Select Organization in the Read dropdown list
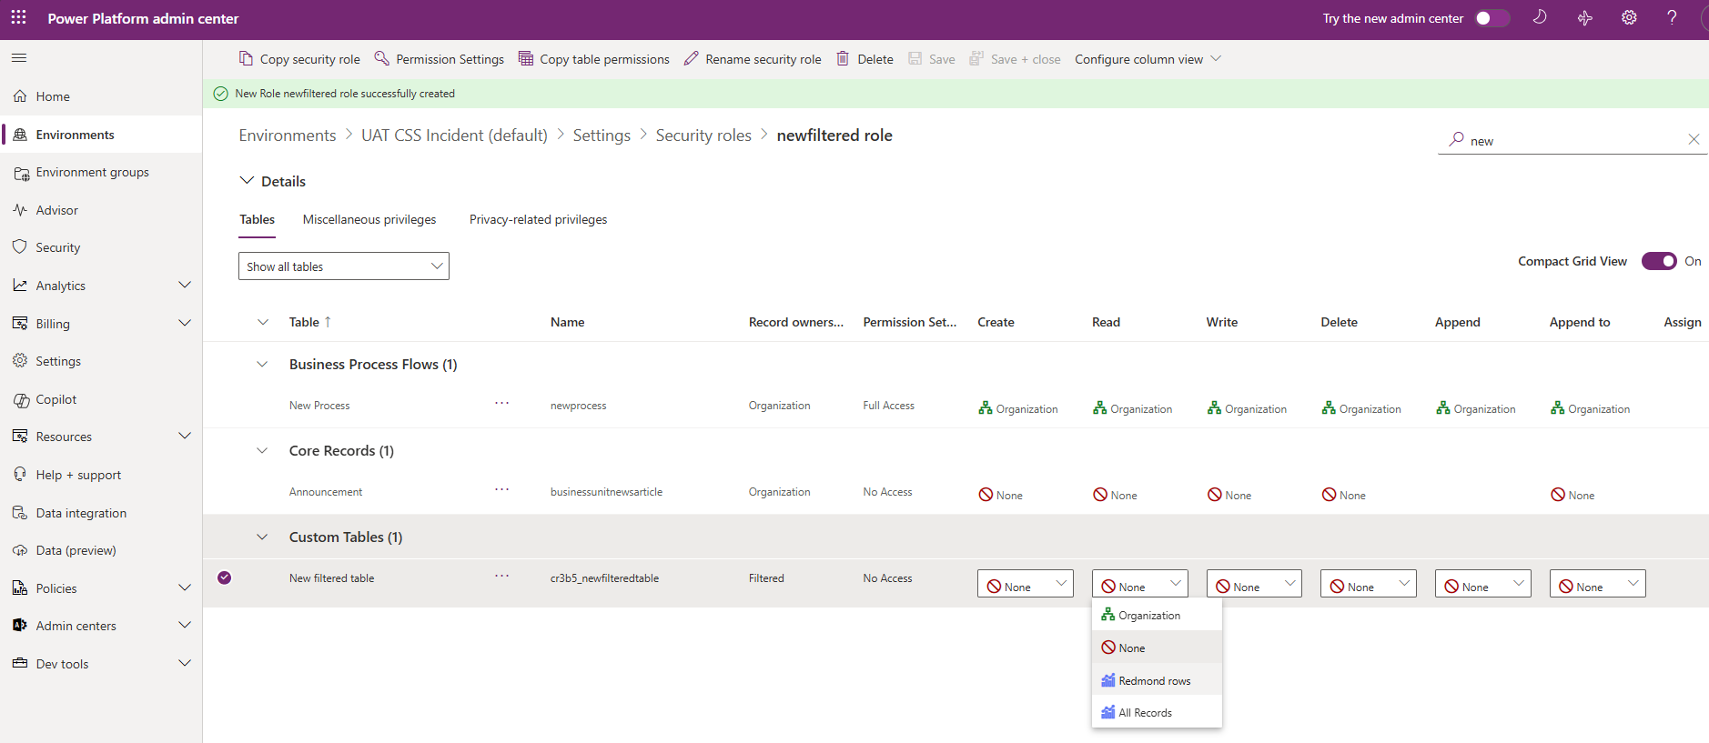Viewport: 1709px width, 743px height. tap(1157, 615)
